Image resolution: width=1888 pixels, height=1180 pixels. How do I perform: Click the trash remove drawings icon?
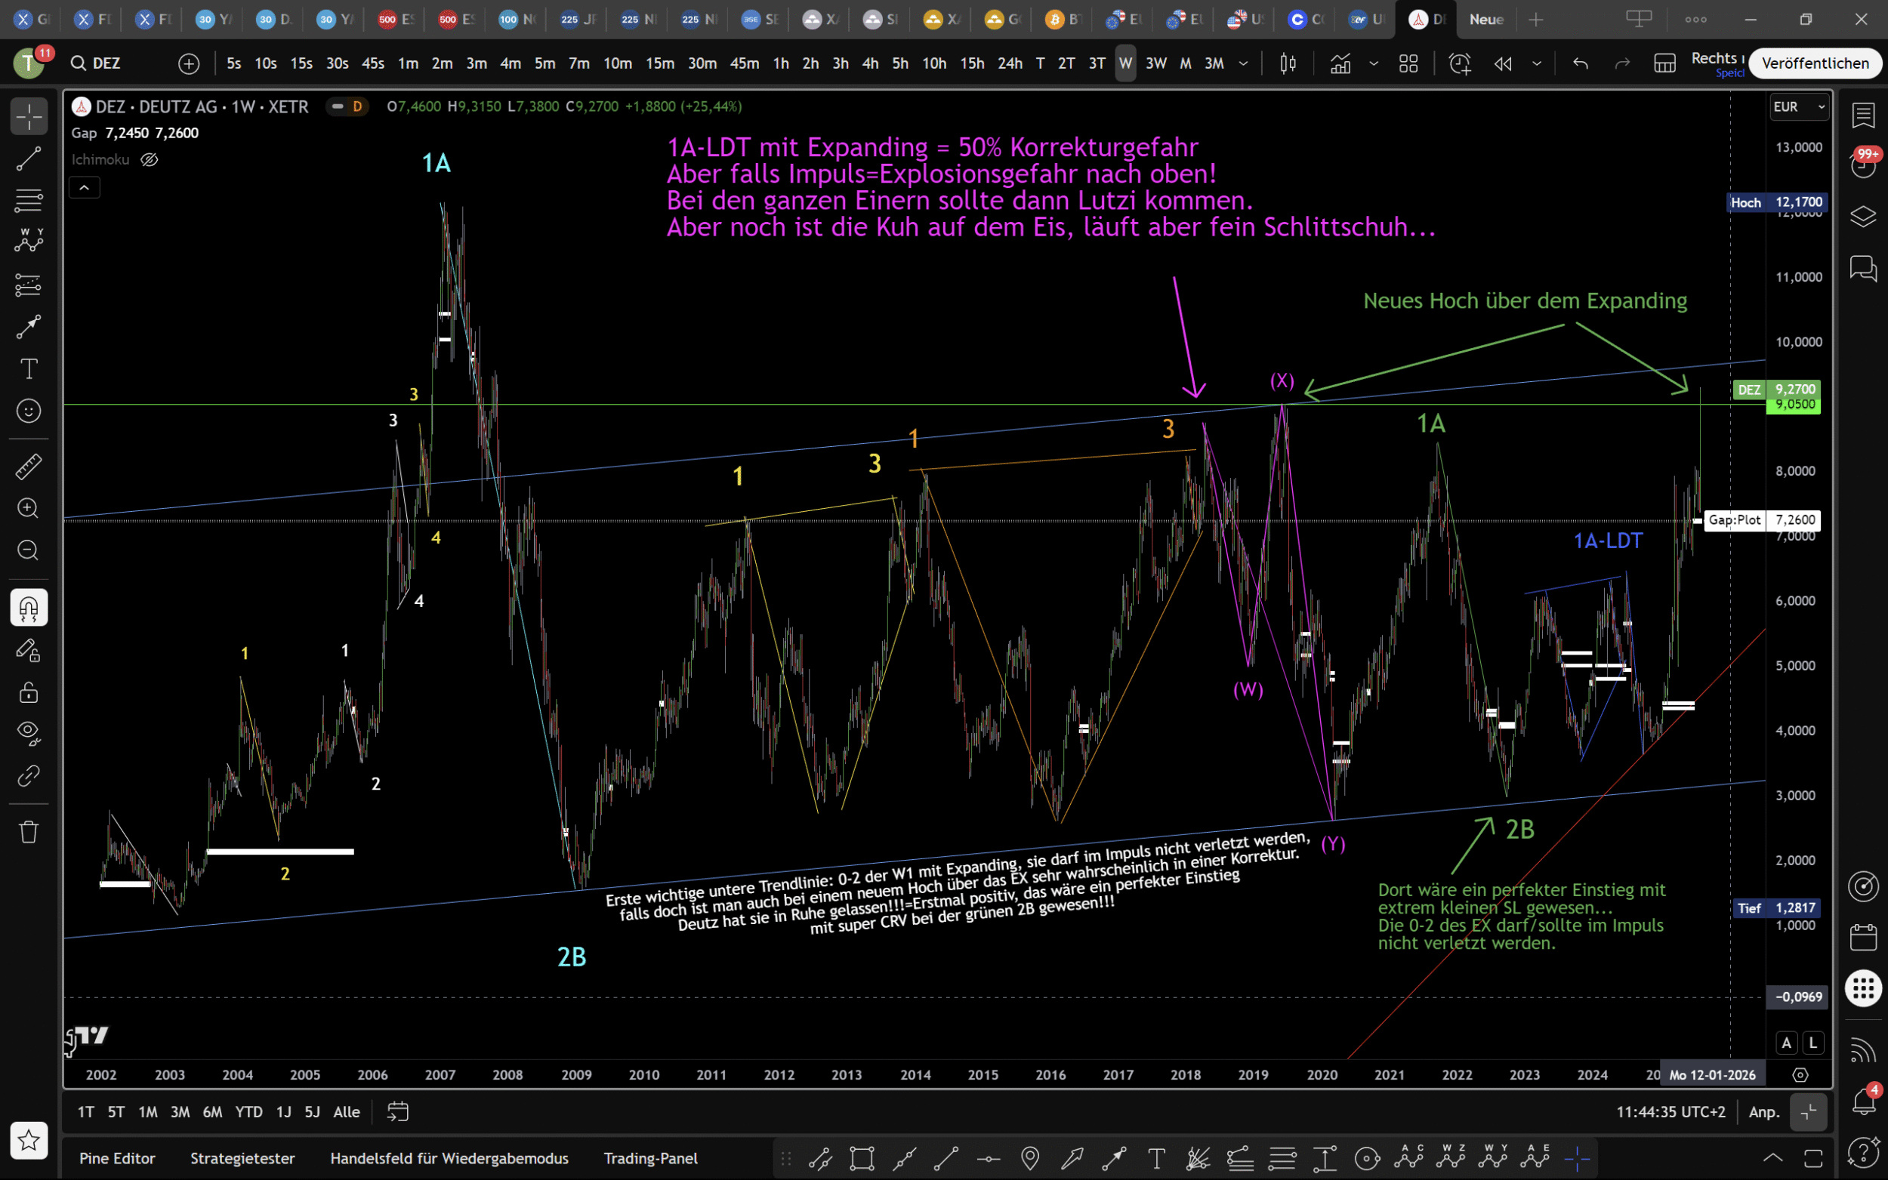pyautogui.click(x=29, y=832)
